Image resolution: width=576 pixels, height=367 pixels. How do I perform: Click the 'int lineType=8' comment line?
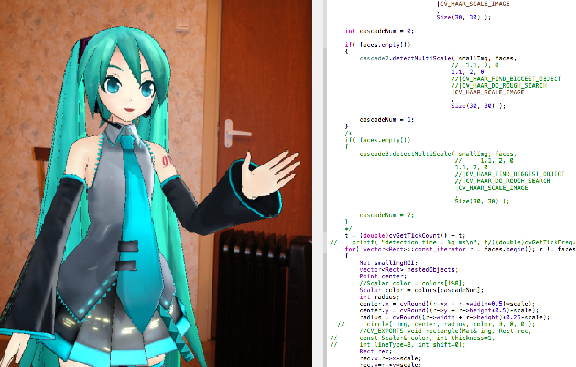click(x=397, y=344)
